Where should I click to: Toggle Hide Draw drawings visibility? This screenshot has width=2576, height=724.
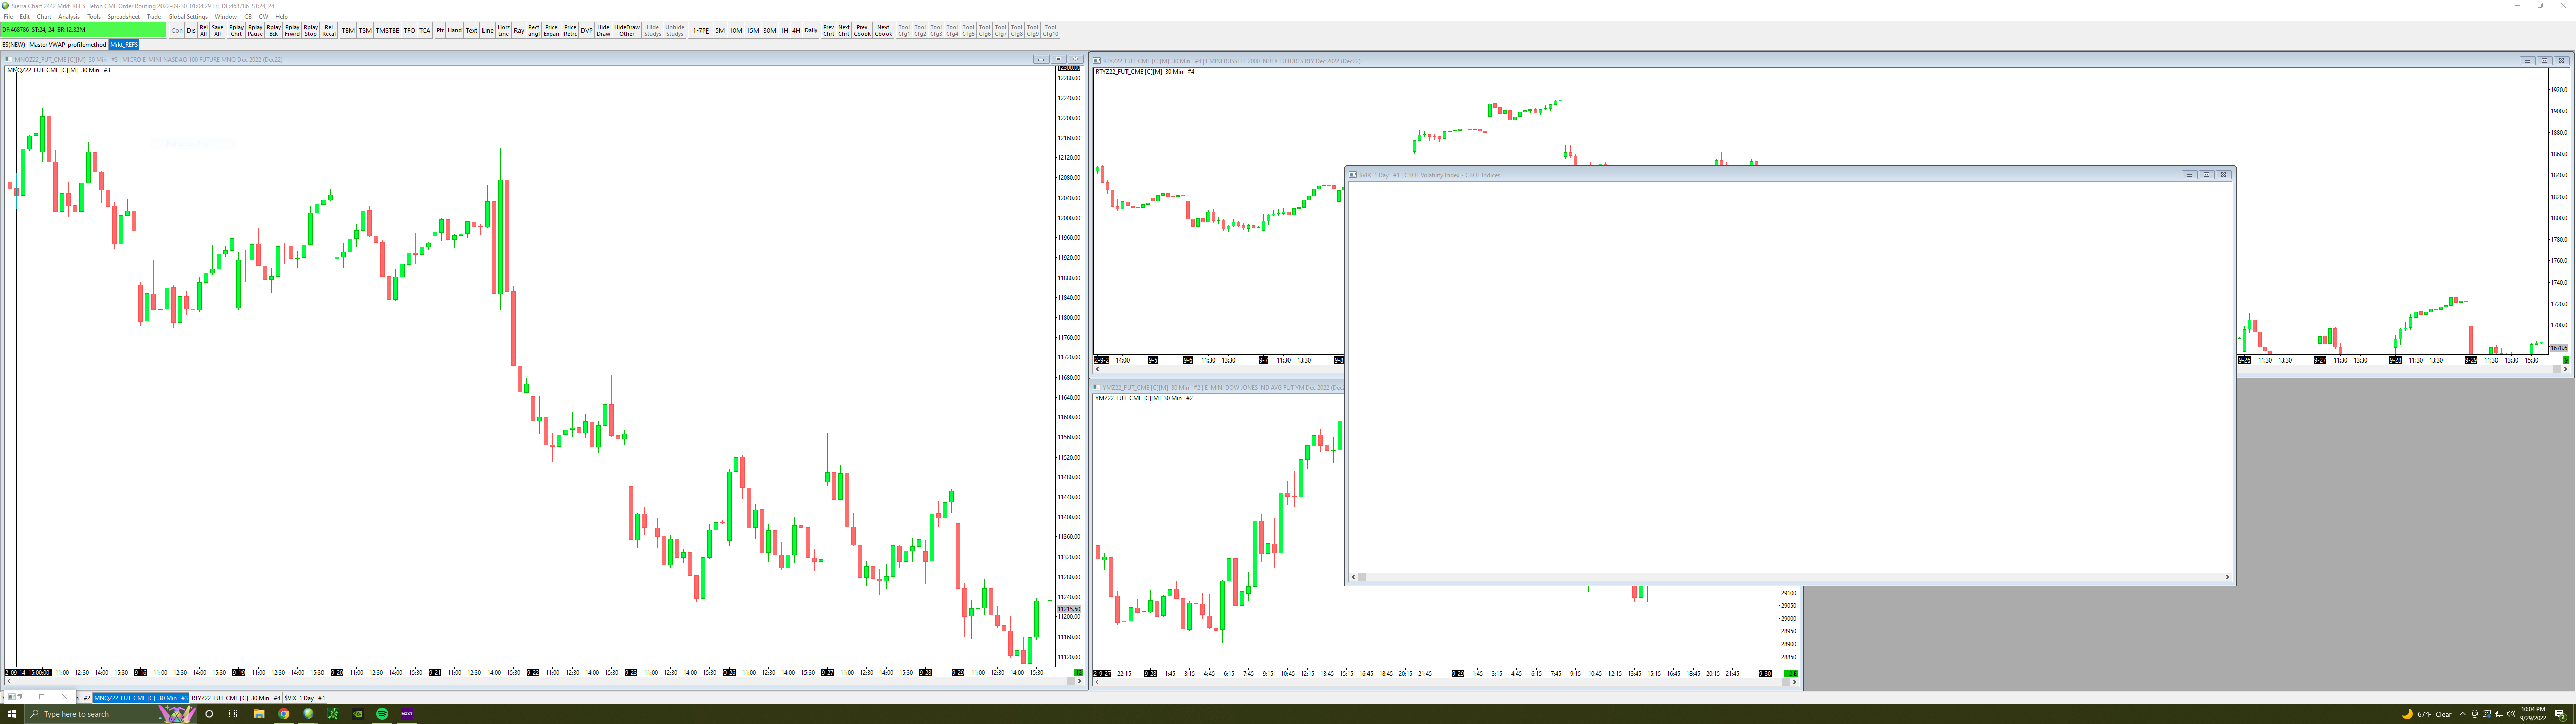pyautogui.click(x=603, y=31)
